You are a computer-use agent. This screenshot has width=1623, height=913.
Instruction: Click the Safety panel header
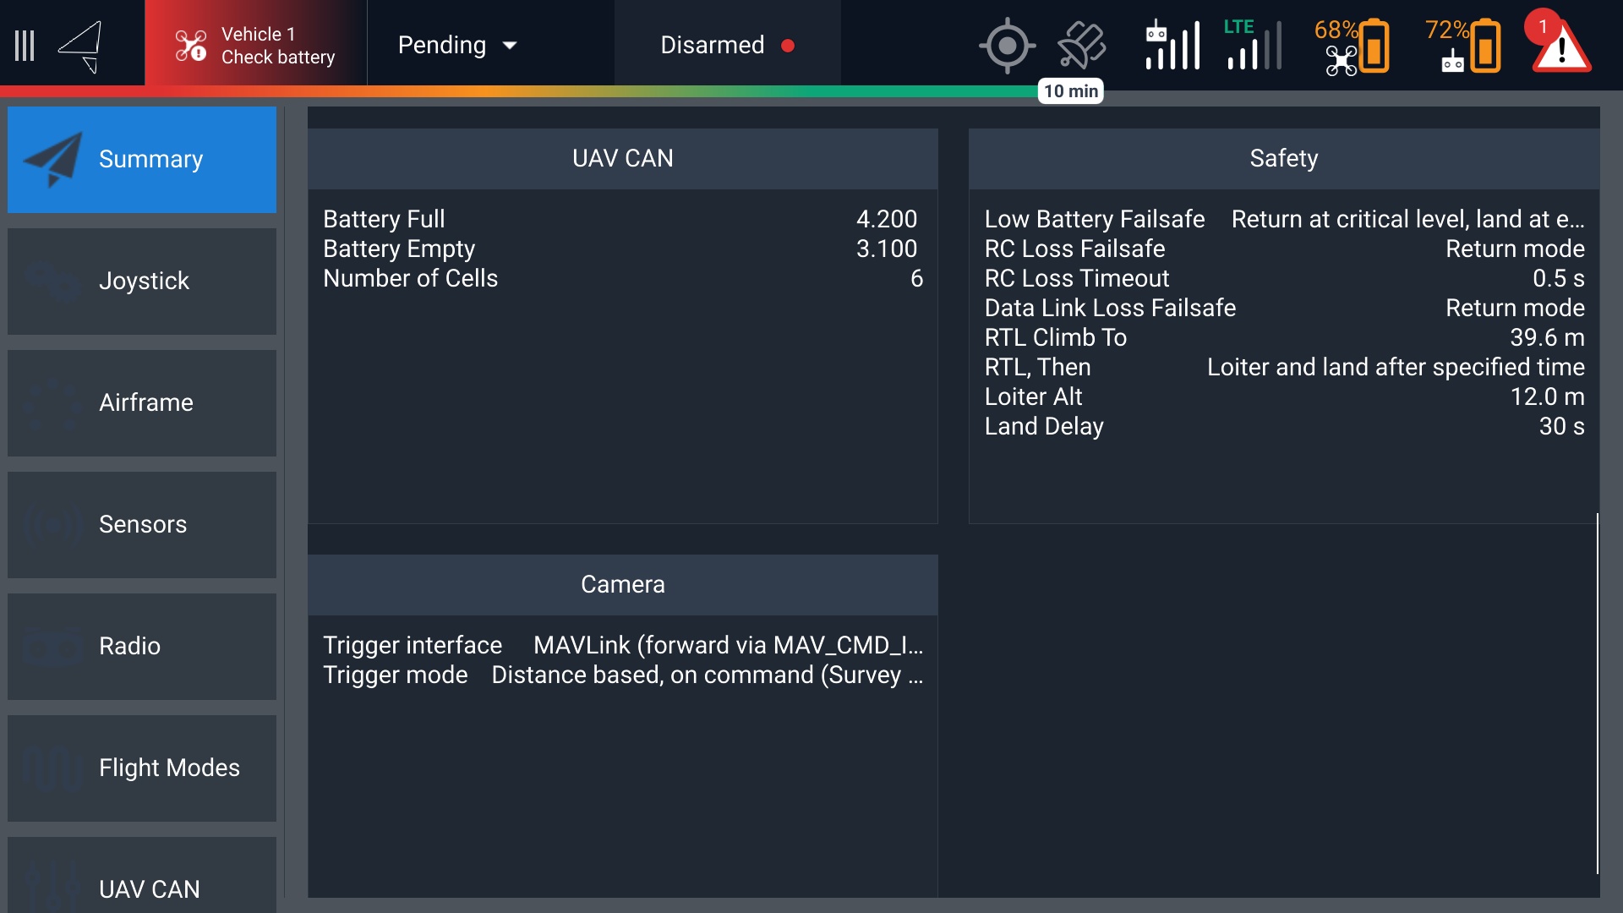[x=1283, y=159]
